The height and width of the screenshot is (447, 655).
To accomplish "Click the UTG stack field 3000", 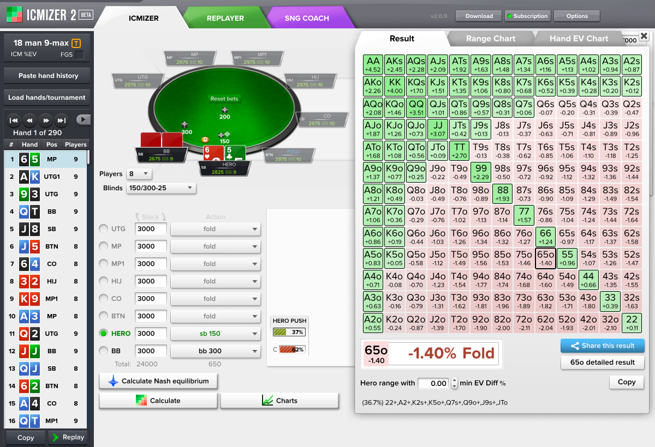I will pyautogui.click(x=151, y=229).
